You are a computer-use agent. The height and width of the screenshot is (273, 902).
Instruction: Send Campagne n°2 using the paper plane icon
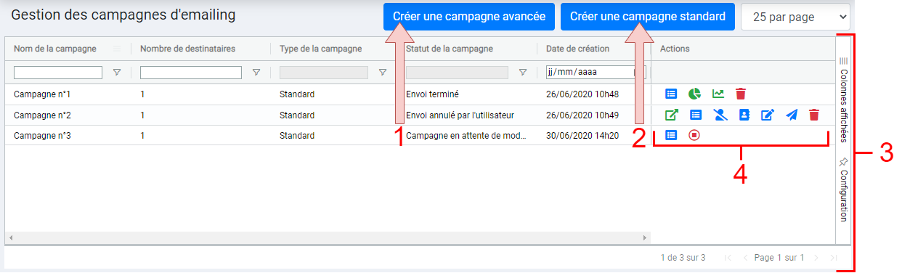point(791,115)
